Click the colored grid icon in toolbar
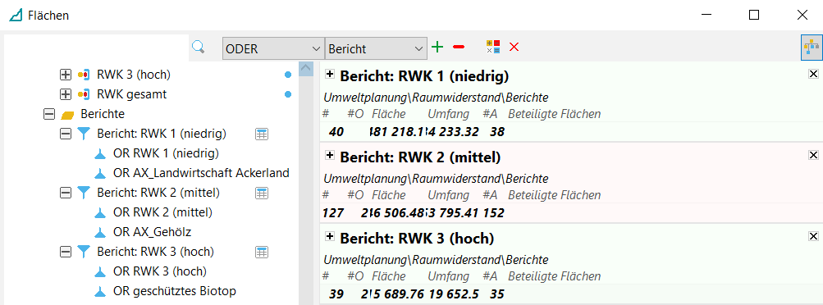823x305 pixels. pyautogui.click(x=493, y=47)
